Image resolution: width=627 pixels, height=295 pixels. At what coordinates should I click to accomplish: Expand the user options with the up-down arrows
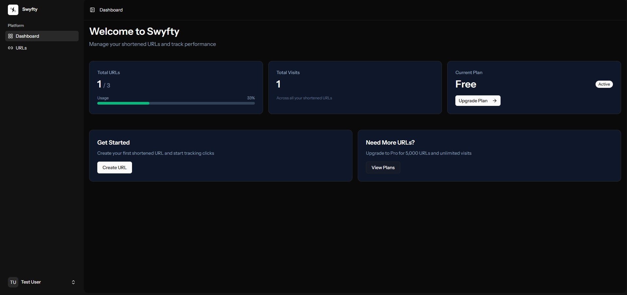73,282
